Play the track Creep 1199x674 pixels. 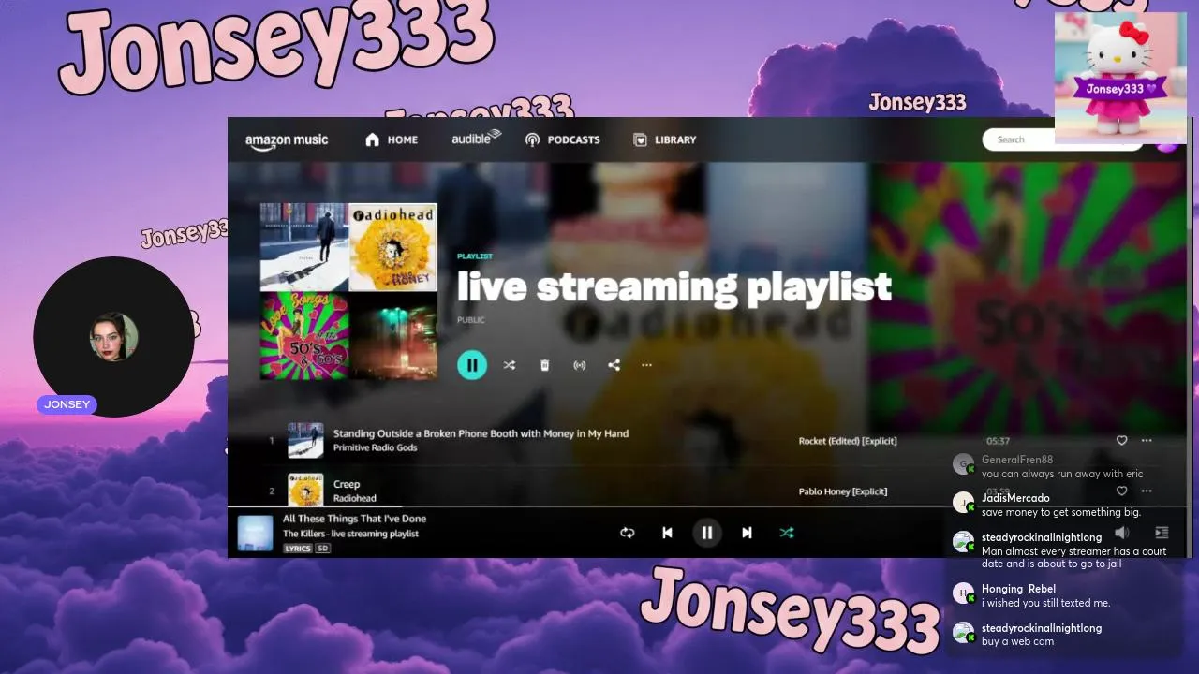coord(347,484)
